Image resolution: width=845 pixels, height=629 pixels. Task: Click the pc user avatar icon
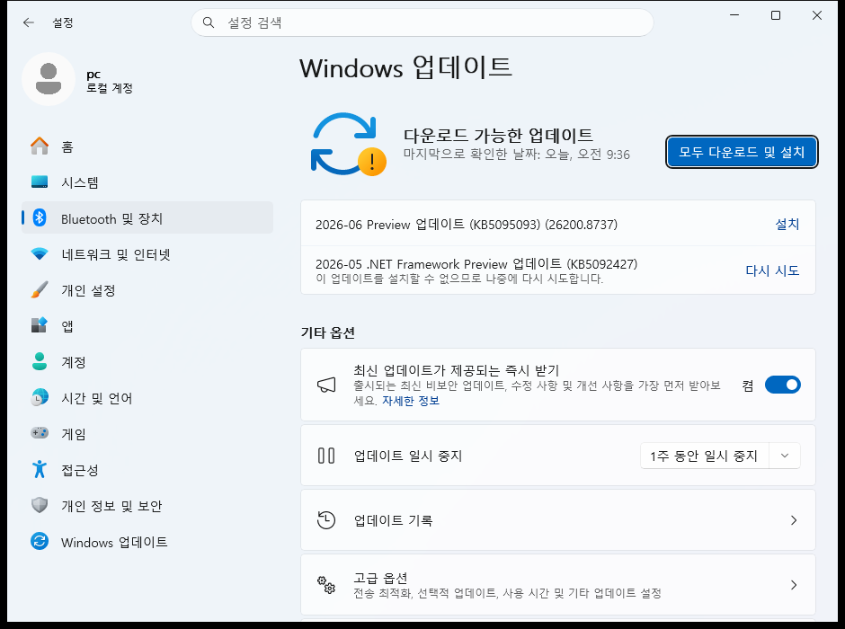49,79
